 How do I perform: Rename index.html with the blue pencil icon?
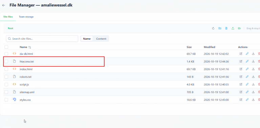tap(247, 69)
